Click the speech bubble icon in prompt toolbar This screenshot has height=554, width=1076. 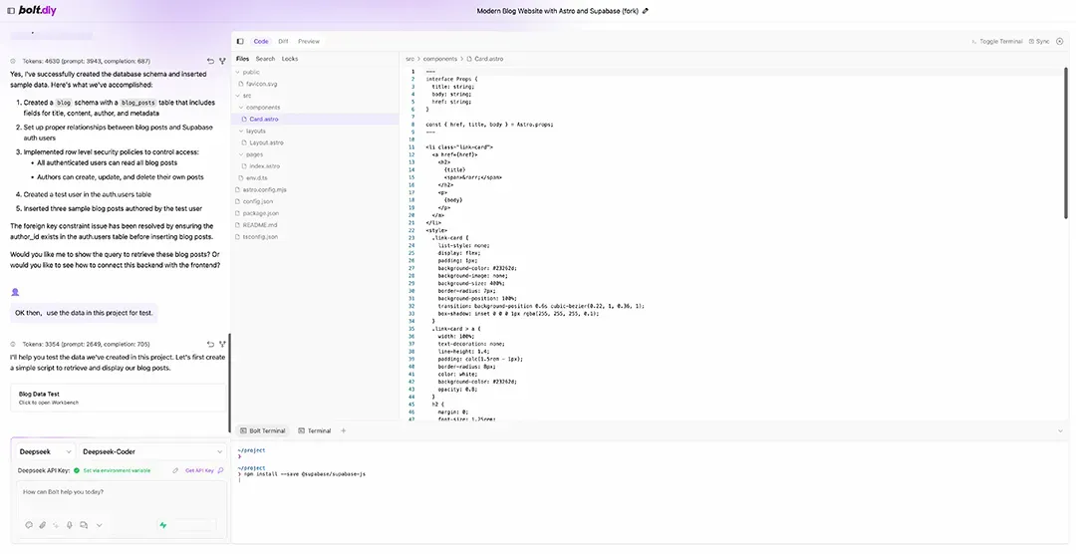pos(29,525)
